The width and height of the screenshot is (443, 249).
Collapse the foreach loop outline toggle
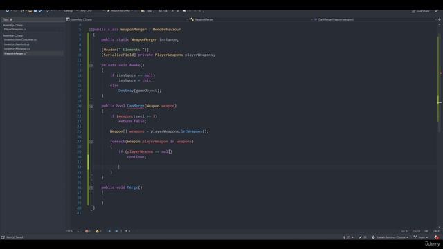[91, 142]
